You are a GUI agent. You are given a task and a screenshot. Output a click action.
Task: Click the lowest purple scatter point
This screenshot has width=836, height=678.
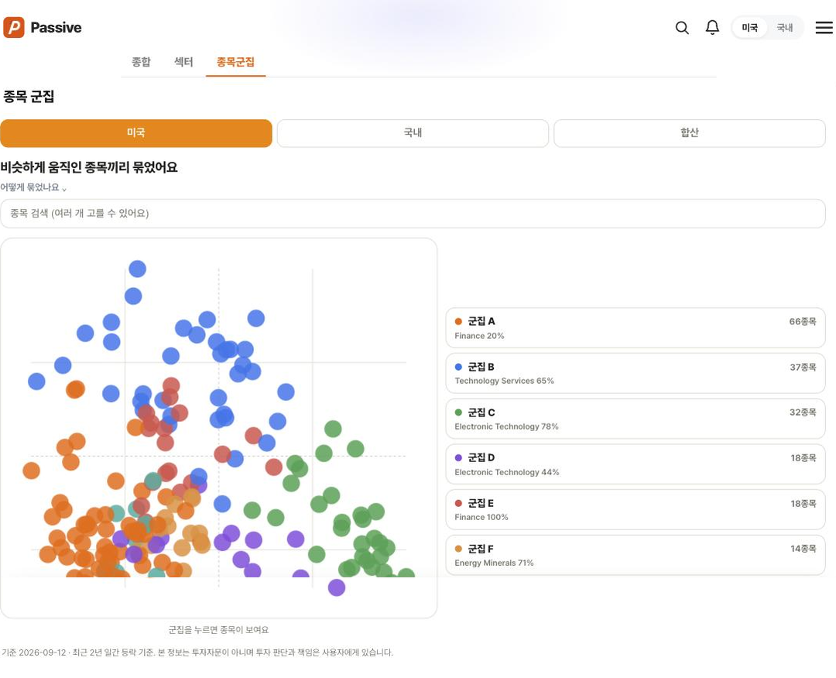(337, 588)
